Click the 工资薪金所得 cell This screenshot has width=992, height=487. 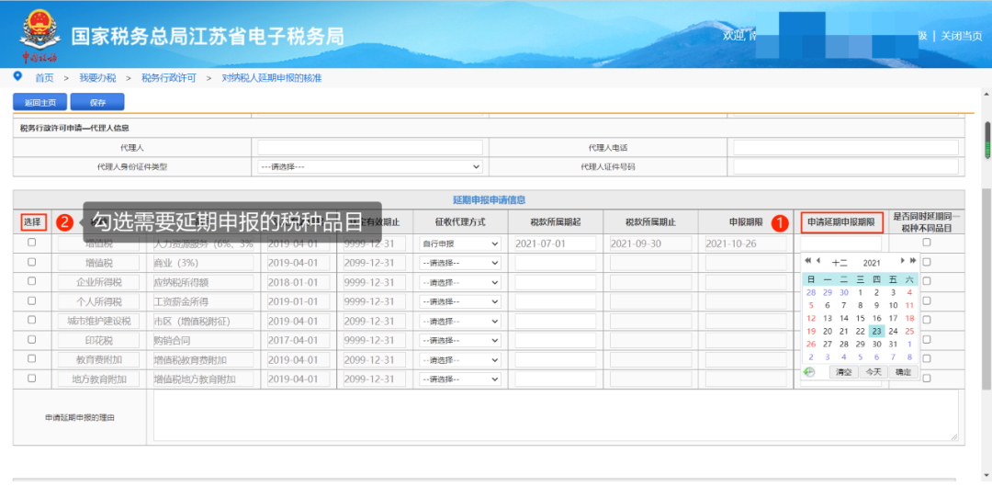(x=203, y=301)
